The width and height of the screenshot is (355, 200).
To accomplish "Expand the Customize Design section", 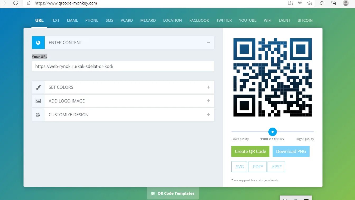I will click(x=208, y=114).
